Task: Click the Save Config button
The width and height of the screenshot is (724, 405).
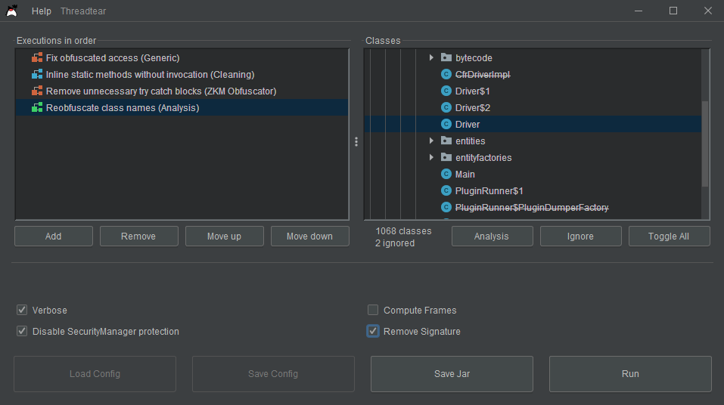Action: 273,374
